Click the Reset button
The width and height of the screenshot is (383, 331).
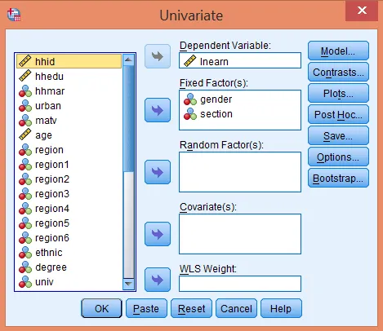(191, 308)
